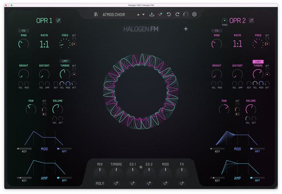Click the macro EG 1 knob
This screenshot has width=282, height=194.
pos(133,173)
